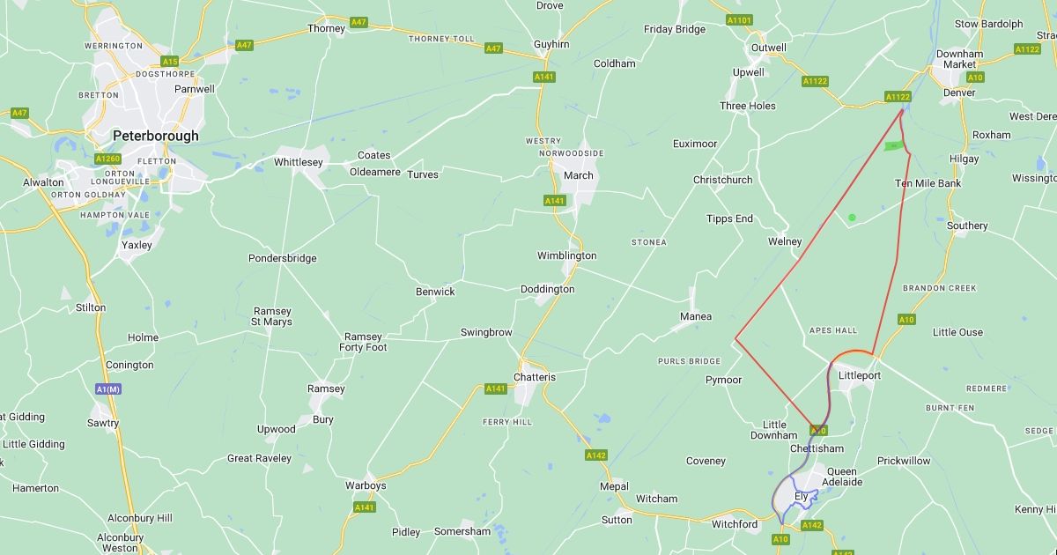Click the A142 shield north of Mepal

596,455
